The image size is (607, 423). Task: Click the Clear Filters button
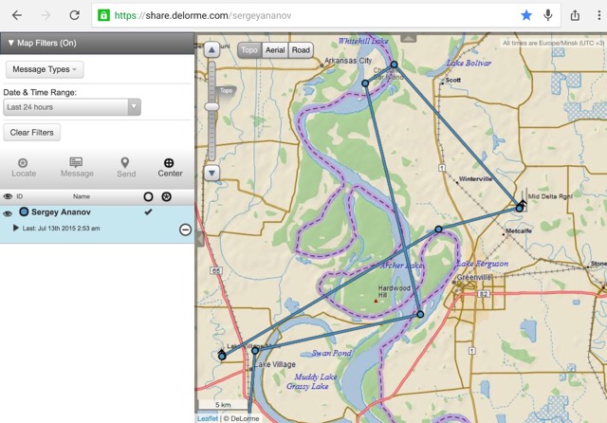pos(31,133)
